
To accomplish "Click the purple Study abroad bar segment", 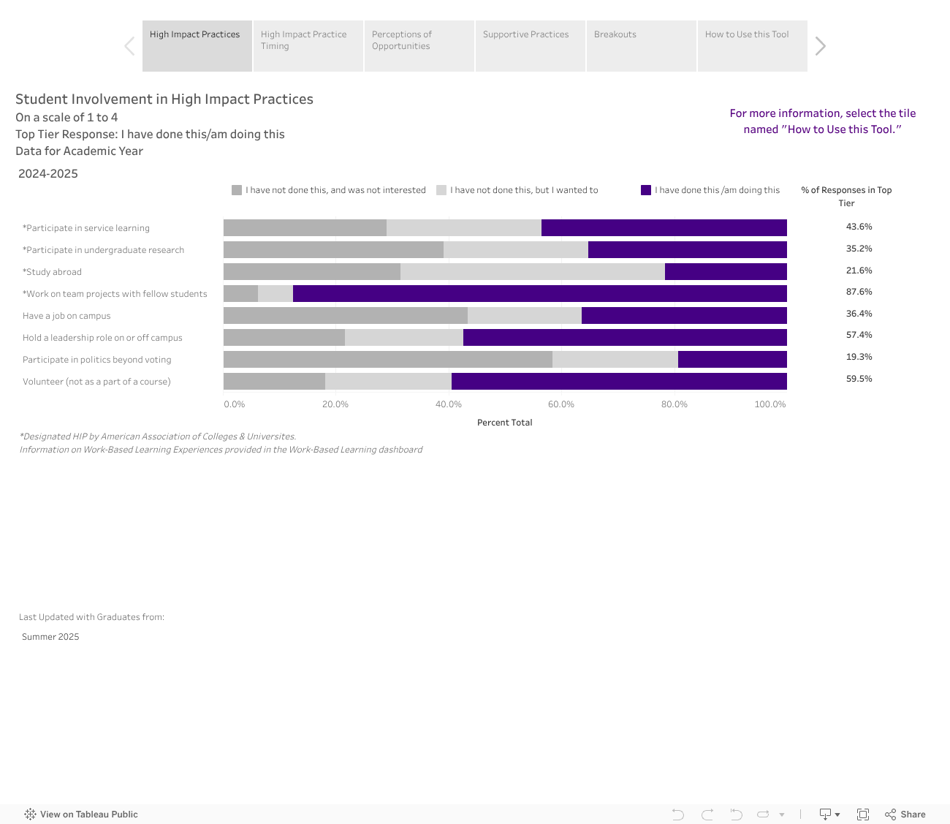I will click(725, 272).
